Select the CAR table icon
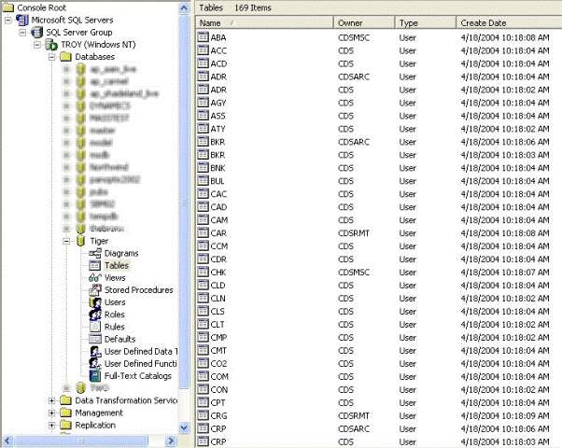Screen dimensions: 562x448 point(203,233)
